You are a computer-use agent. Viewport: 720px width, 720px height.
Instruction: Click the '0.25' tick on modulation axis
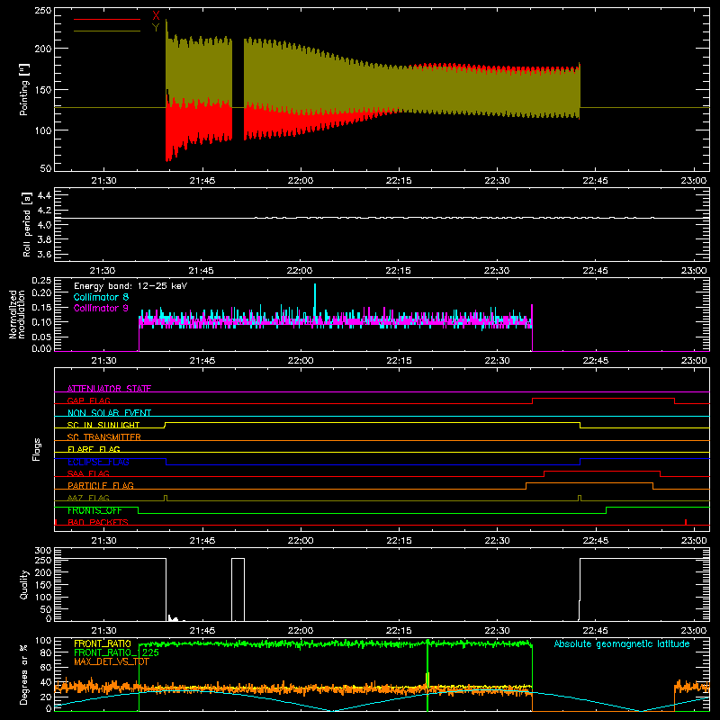point(41,281)
